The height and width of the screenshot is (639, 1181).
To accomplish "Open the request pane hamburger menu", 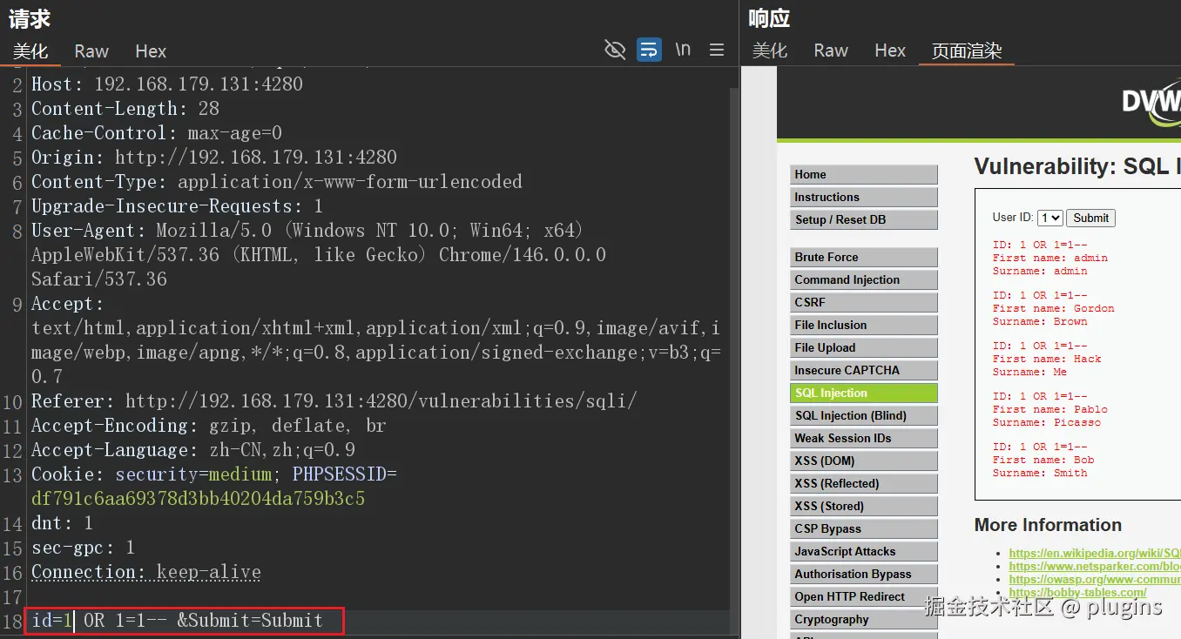I will click(x=717, y=50).
